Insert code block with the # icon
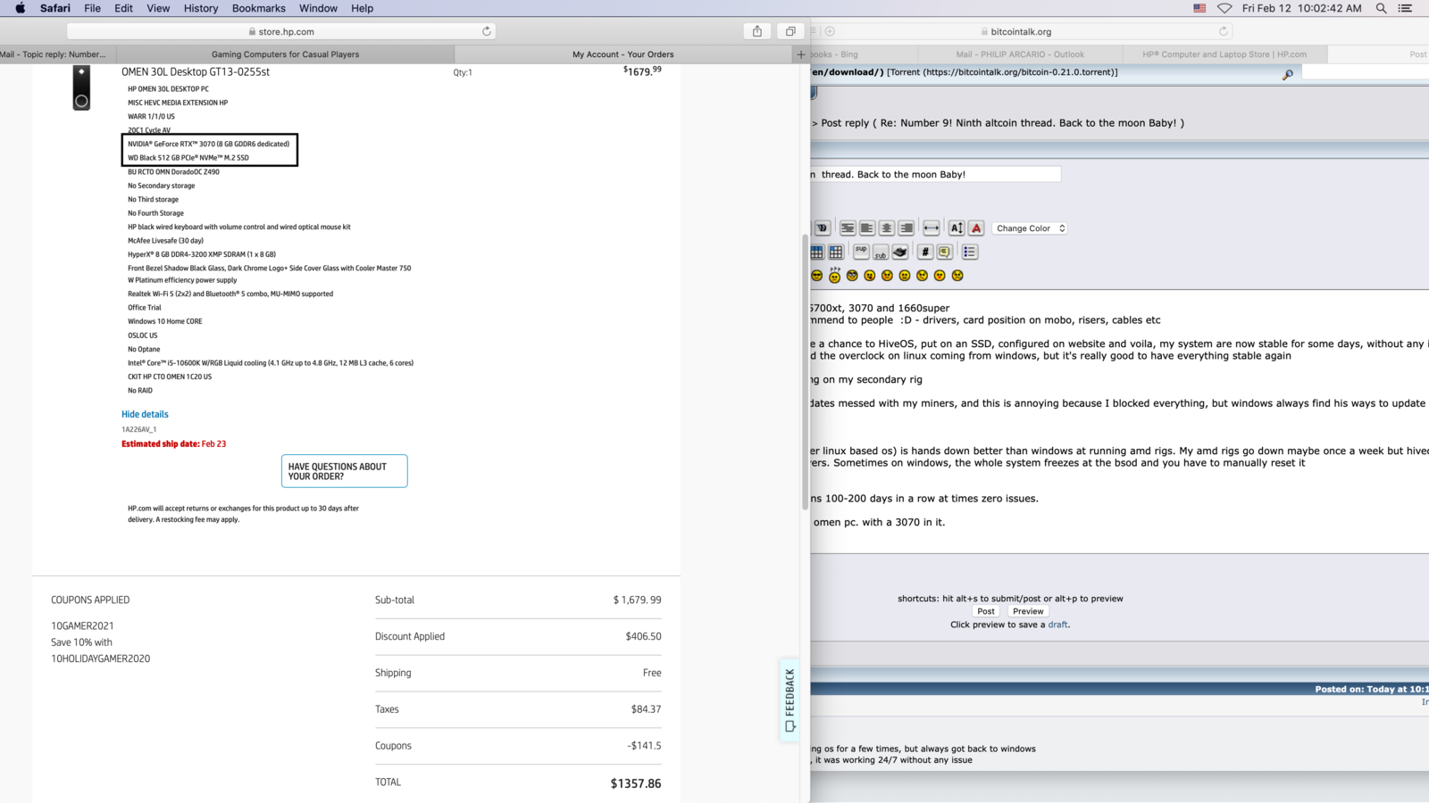Viewport: 1429px width, 803px height. [925, 252]
